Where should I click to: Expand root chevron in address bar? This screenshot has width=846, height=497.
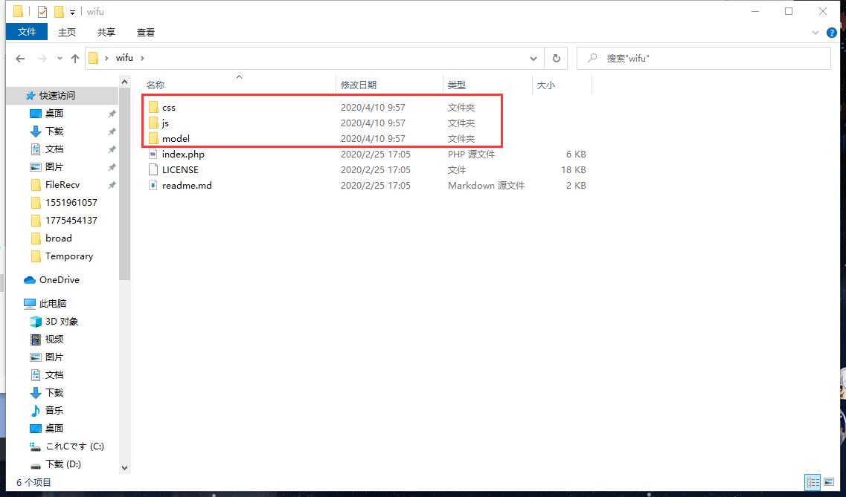click(x=106, y=58)
